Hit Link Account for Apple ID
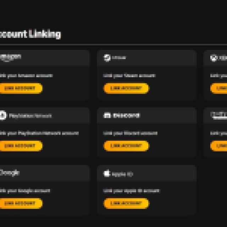Viewport: 227px width, 227px height. pyautogui.click(x=126, y=203)
